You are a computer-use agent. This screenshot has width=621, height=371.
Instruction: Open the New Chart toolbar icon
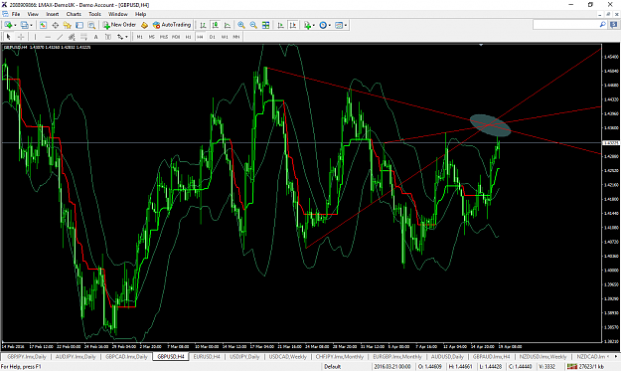pyautogui.click(x=8, y=25)
